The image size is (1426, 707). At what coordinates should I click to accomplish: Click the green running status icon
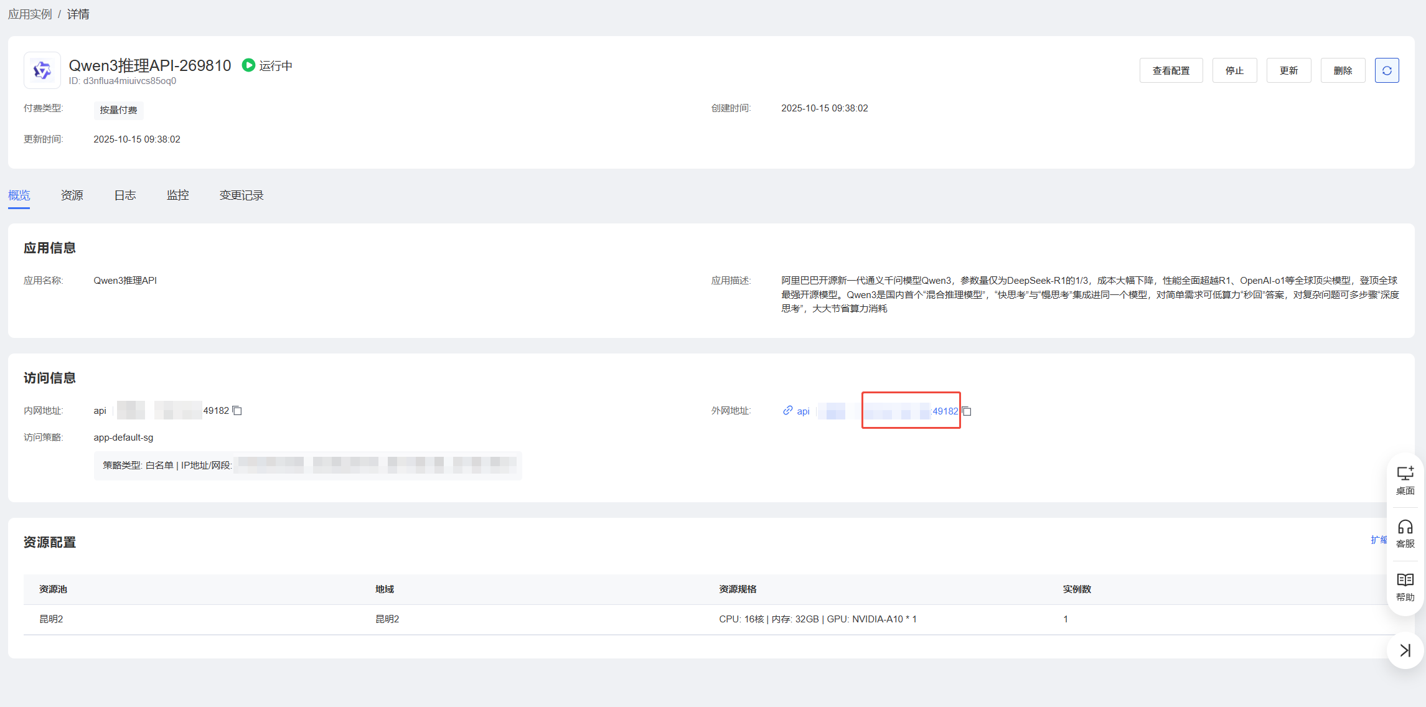[248, 65]
